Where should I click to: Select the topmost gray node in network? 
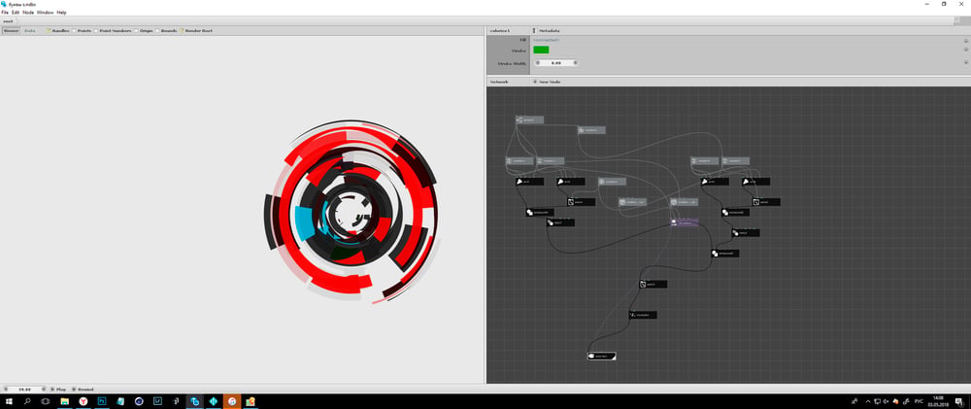tap(529, 119)
